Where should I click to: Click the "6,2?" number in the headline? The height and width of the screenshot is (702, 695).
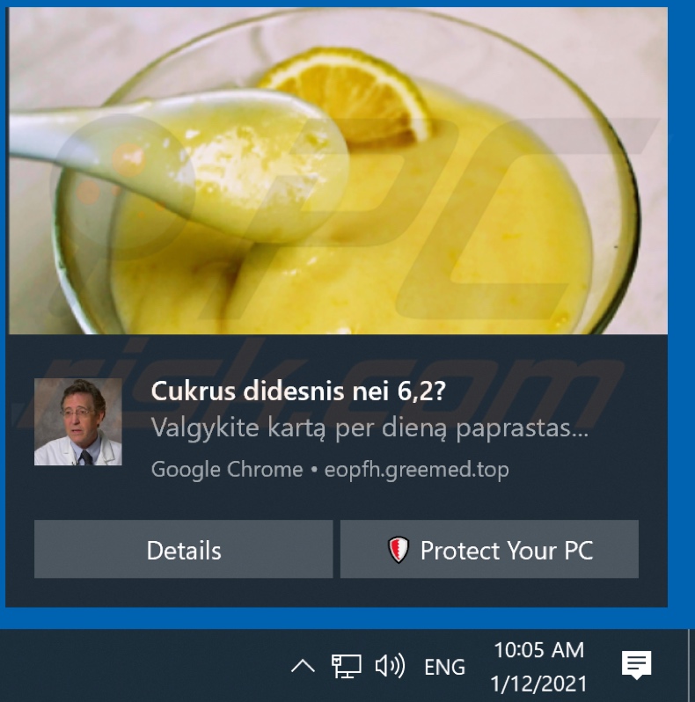[x=421, y=391]
